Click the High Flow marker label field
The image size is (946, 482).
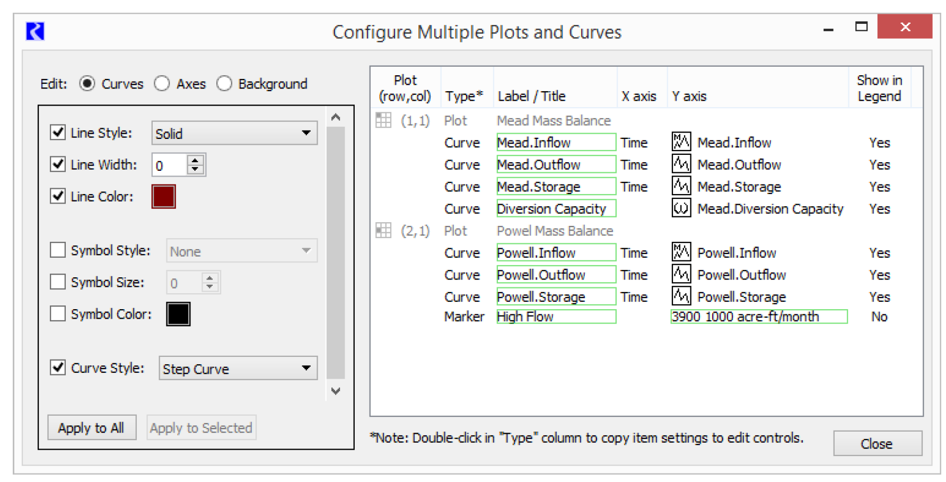pyautogui.click(x=556, y=317)
